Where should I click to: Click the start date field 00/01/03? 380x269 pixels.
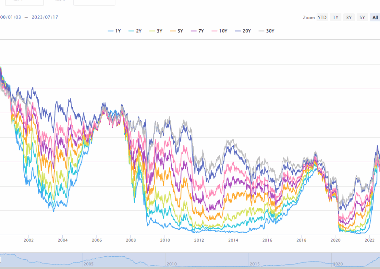pyautogui.click(x=10, y=17)
